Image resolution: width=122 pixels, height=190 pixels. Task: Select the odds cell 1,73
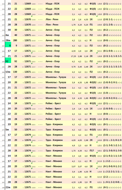pyautogui.click(x=73, y=151)
